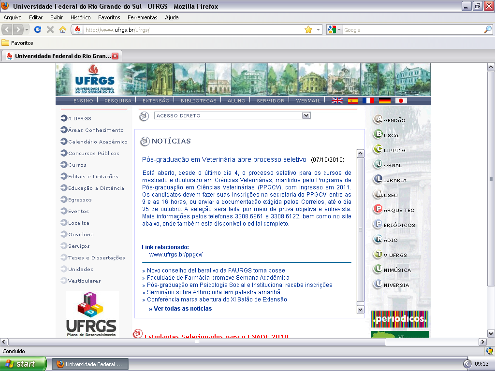The image size is (495, 371).
Task: Open the Agenda circular A icon
Action: coord(378,119)
